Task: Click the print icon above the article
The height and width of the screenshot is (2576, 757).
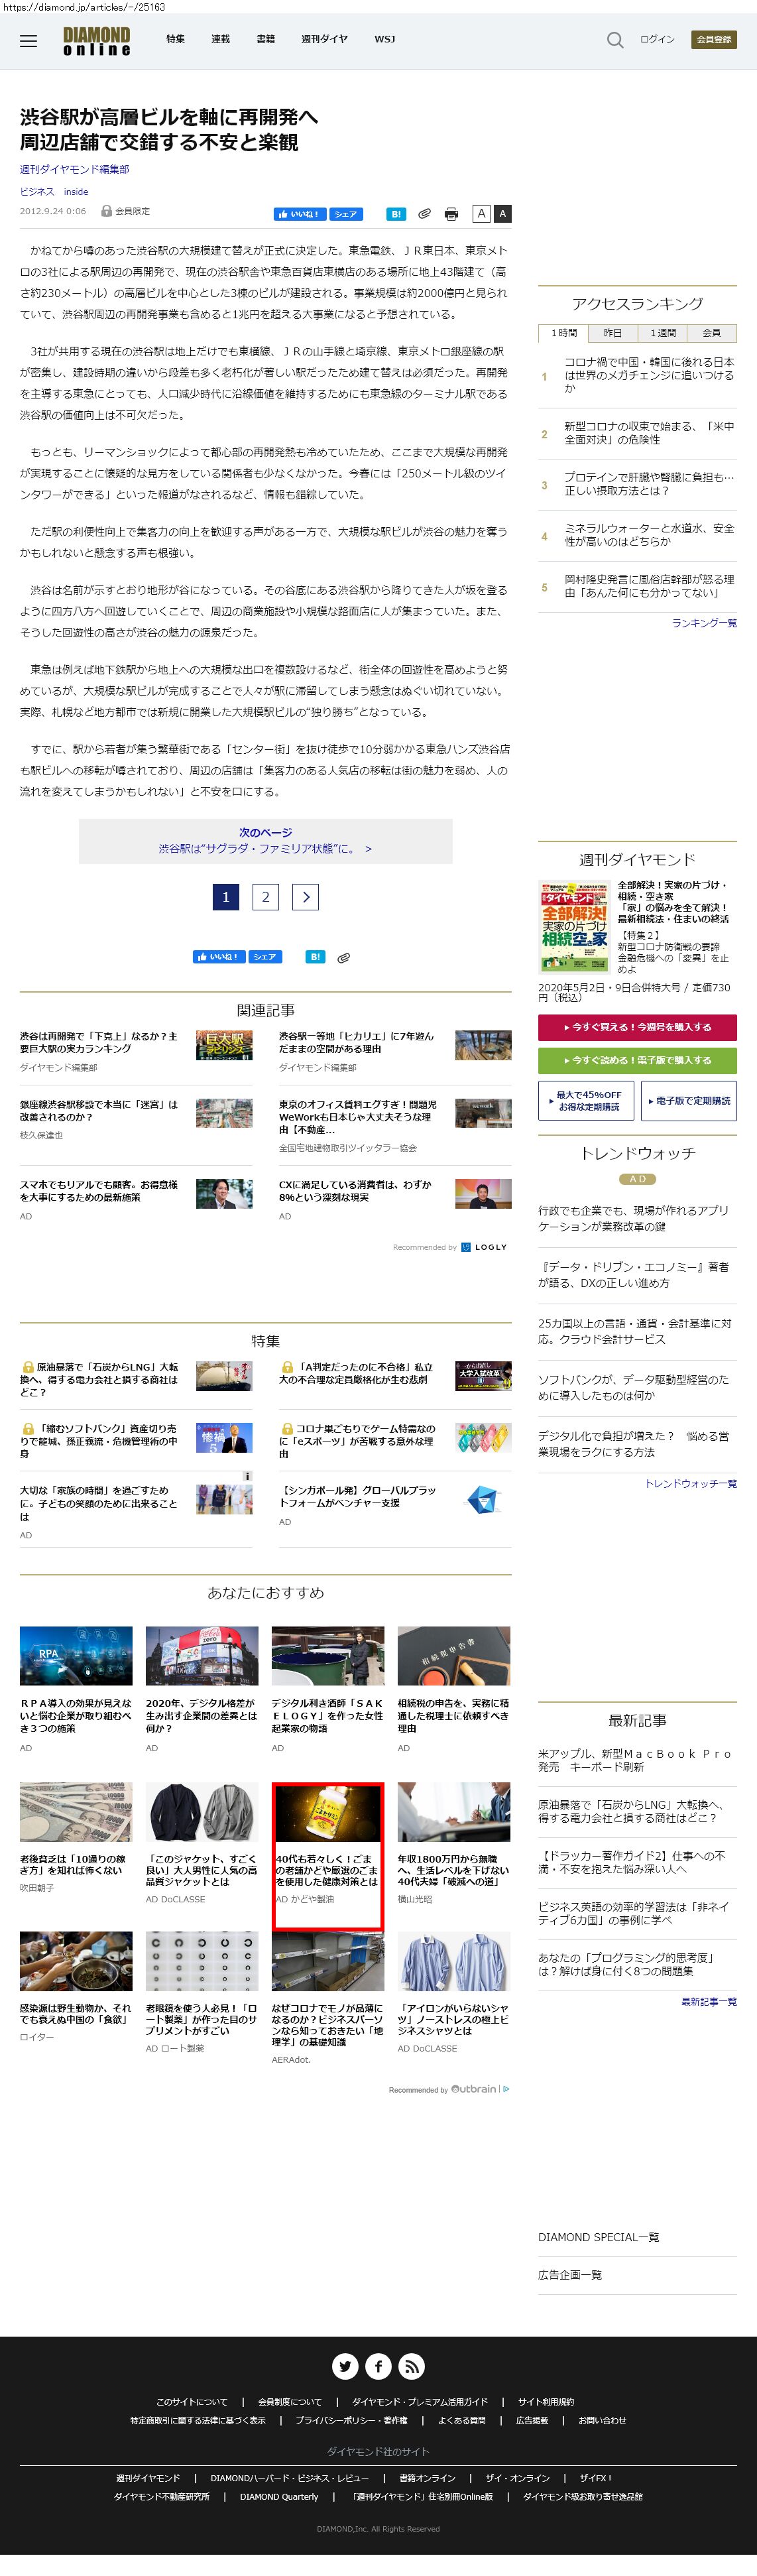Action: [x=451, y=214]
